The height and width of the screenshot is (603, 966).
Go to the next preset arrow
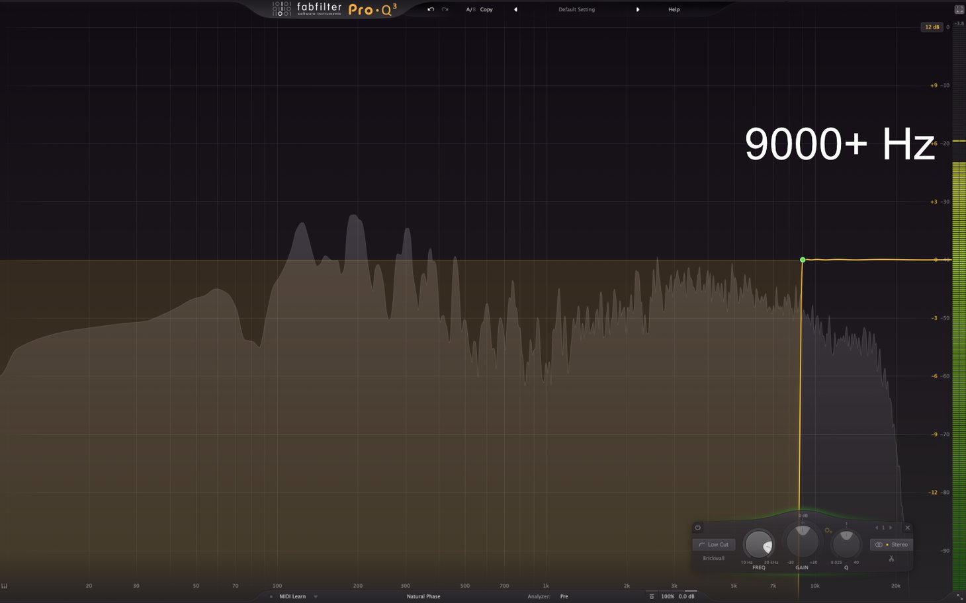[638, 9]
